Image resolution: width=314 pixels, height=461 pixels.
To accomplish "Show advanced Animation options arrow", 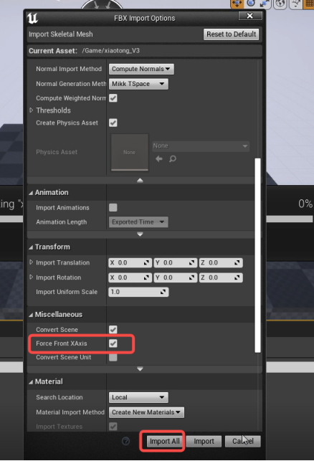I will 140,234.
